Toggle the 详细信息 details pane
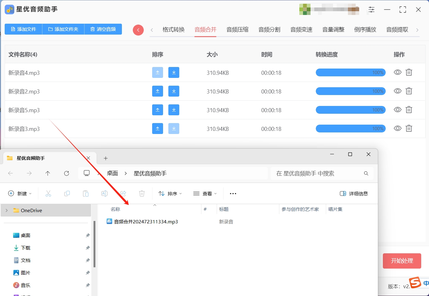Screen dimensions: 429x296 pyautogui.click(x=354, y=193)
